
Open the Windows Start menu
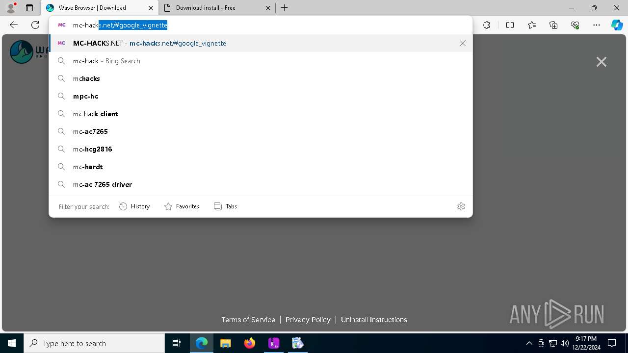click(x=12, y=343)
